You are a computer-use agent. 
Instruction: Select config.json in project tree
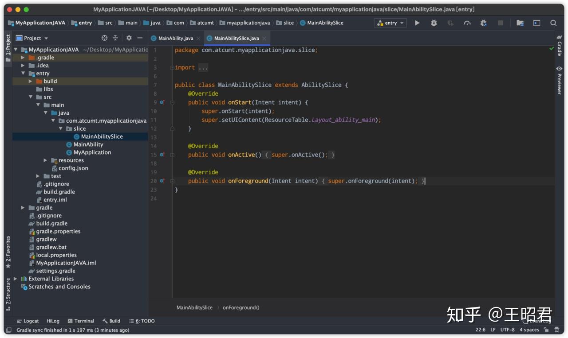click(x=73, y=168)
